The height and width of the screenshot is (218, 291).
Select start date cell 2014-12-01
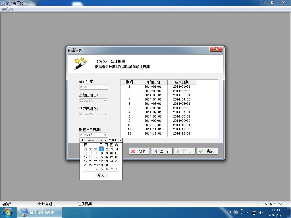(153, 133)
